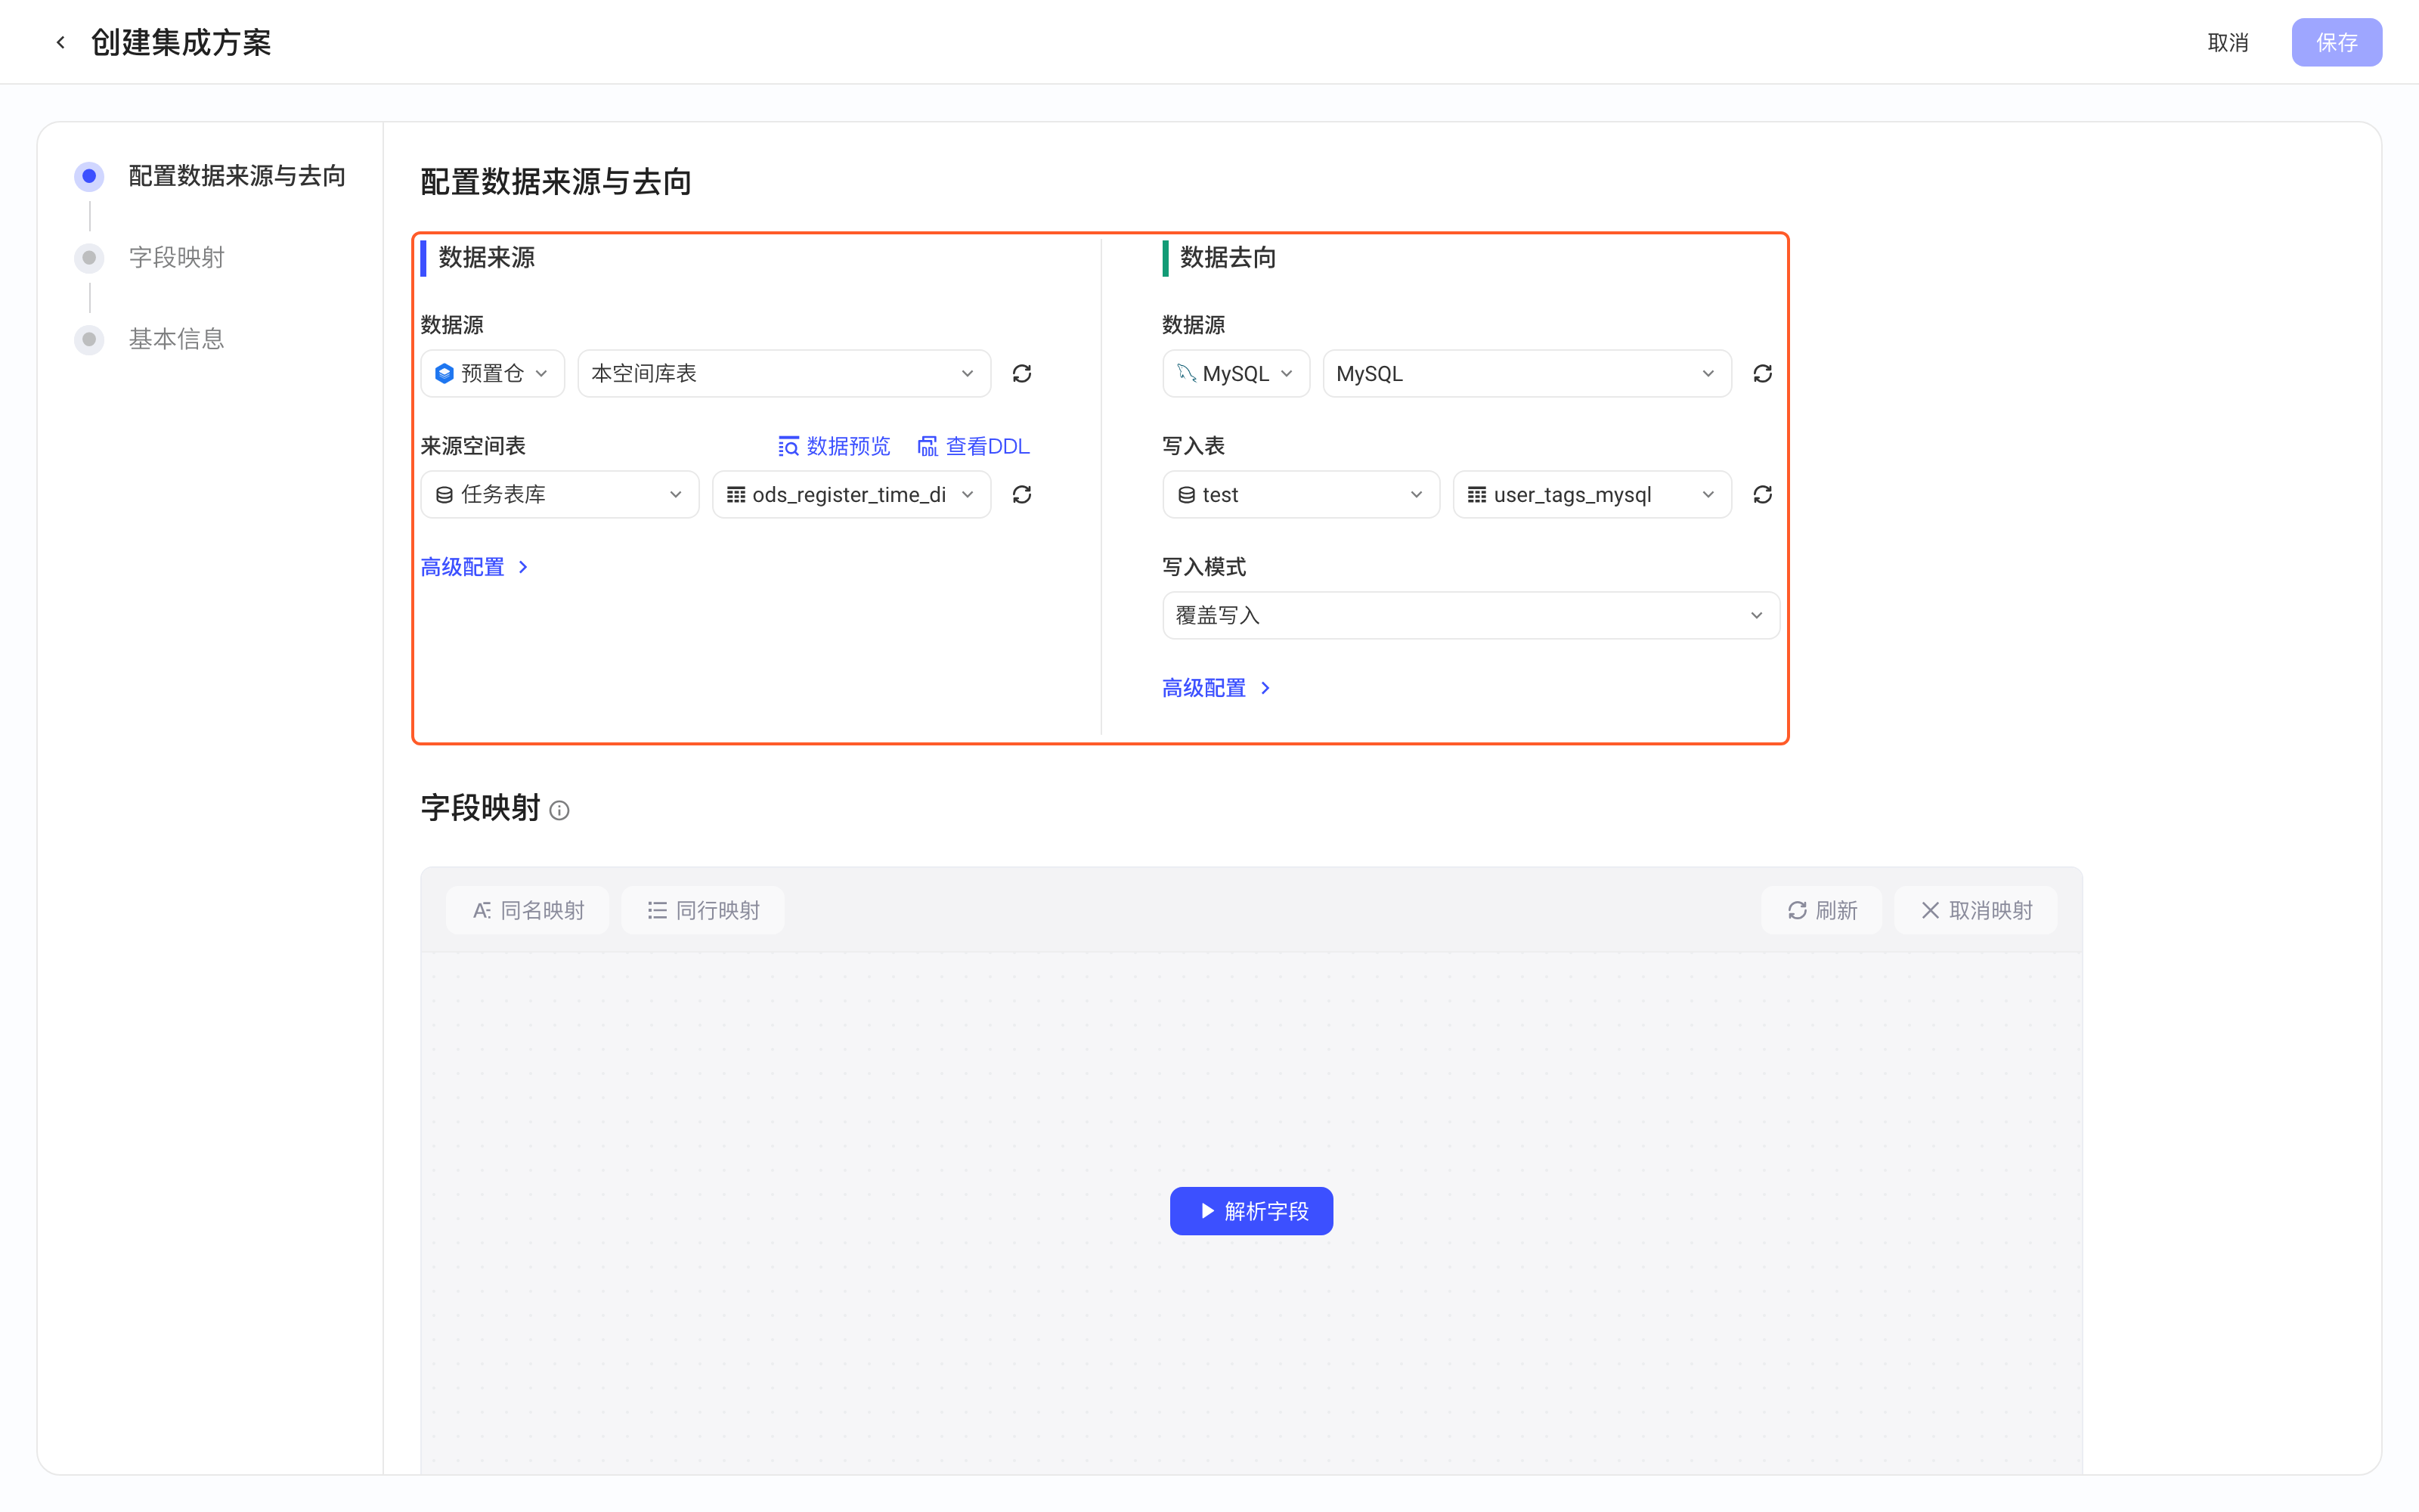Open the ods_register_time_di table dropdown
The width and height of the screenshot is (2419, 1512).
click(852, 495)
